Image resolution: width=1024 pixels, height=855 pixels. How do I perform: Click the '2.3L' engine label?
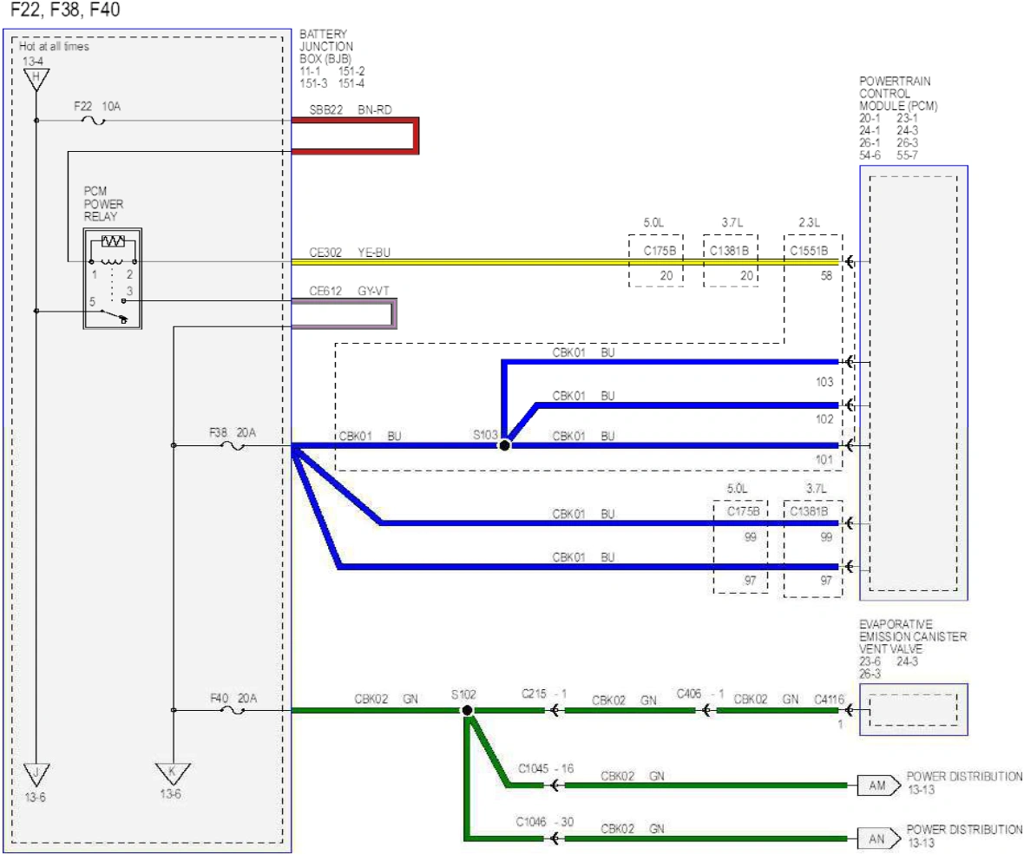coord(809,222)
